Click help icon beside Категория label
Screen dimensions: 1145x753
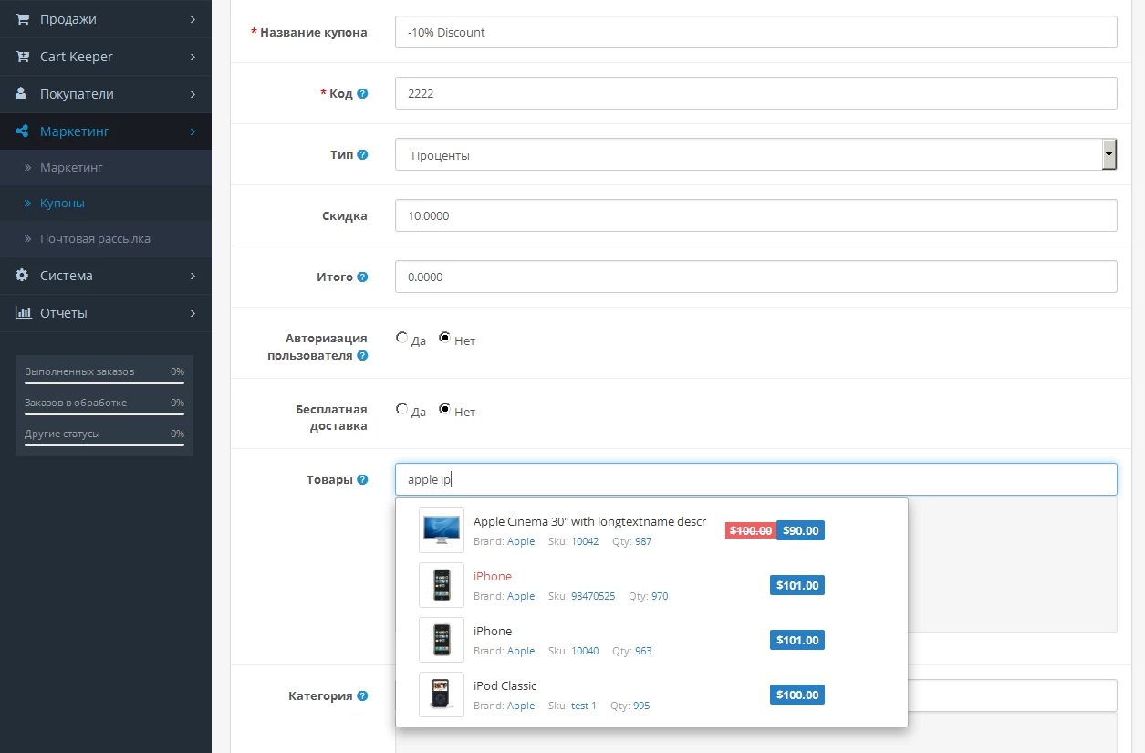[x=362, y=695]
